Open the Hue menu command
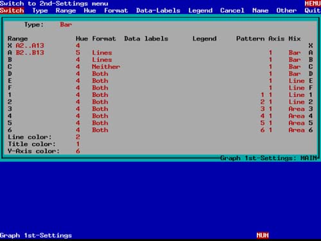The height and width of the screenshot is (241, 321). (x=90, y=10)
